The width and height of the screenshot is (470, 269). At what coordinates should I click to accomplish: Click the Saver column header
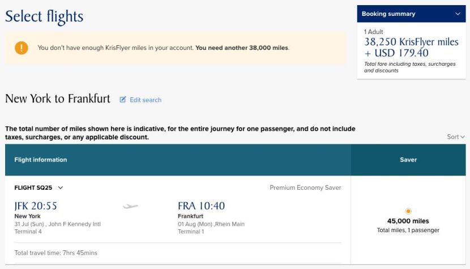click(x=408, y=160)
